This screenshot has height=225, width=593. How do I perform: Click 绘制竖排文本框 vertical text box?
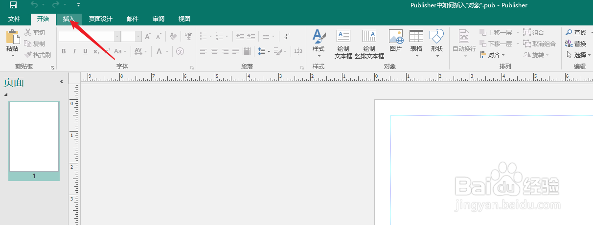[x=369, y=44]
